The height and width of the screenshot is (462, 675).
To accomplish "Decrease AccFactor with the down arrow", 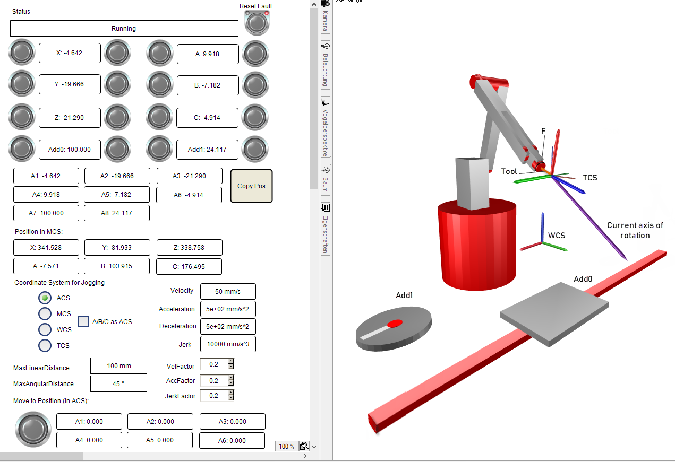I will pyautogui.click(x=230, y=383).
